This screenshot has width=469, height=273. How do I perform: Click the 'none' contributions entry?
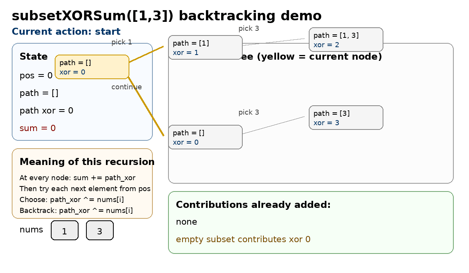186,222
